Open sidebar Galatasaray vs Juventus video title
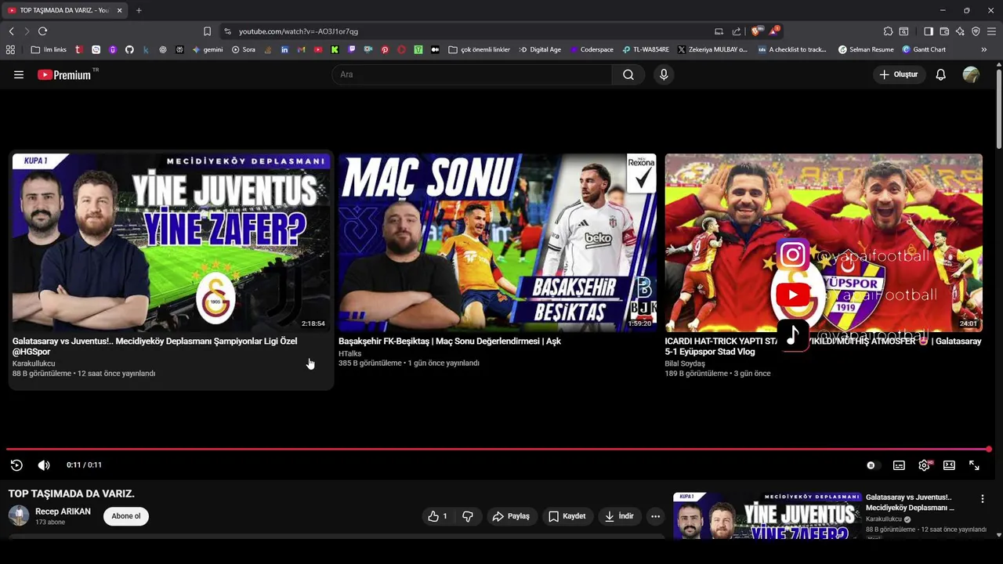This screenshot has width=1003, height=564. pos(910,502)
